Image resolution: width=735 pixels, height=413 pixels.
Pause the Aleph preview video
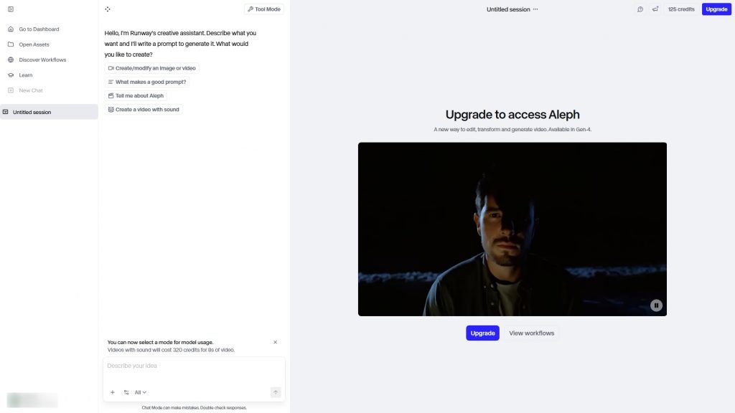pos(655,305)
